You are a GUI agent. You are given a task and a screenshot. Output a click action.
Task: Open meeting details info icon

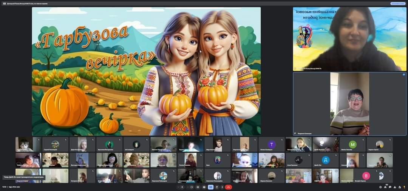(x=380, y=187)
